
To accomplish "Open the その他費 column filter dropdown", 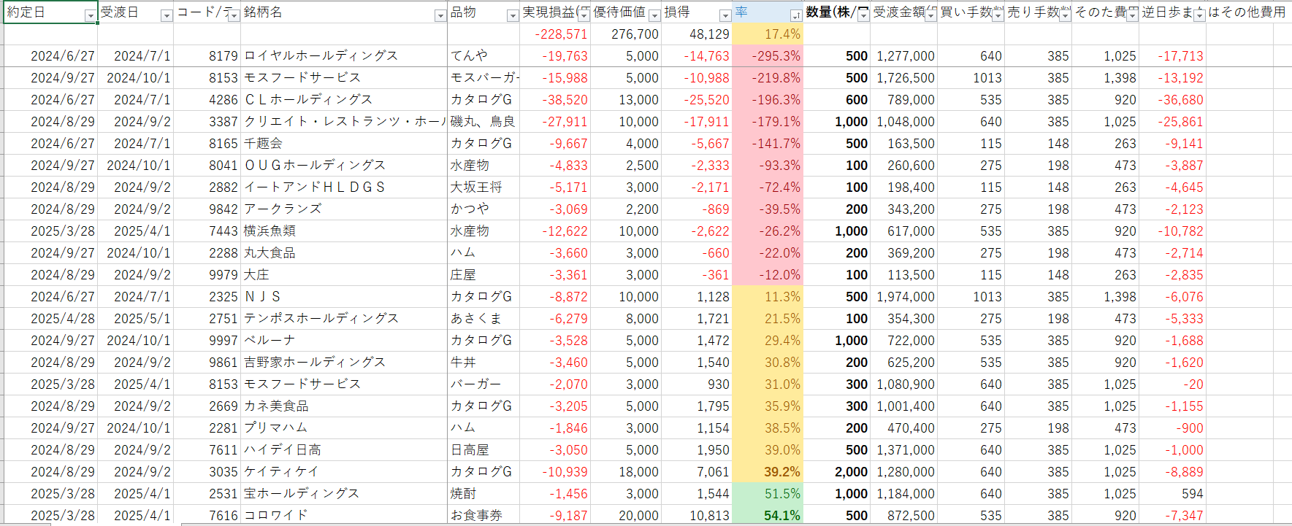I will pos(1132,15).
